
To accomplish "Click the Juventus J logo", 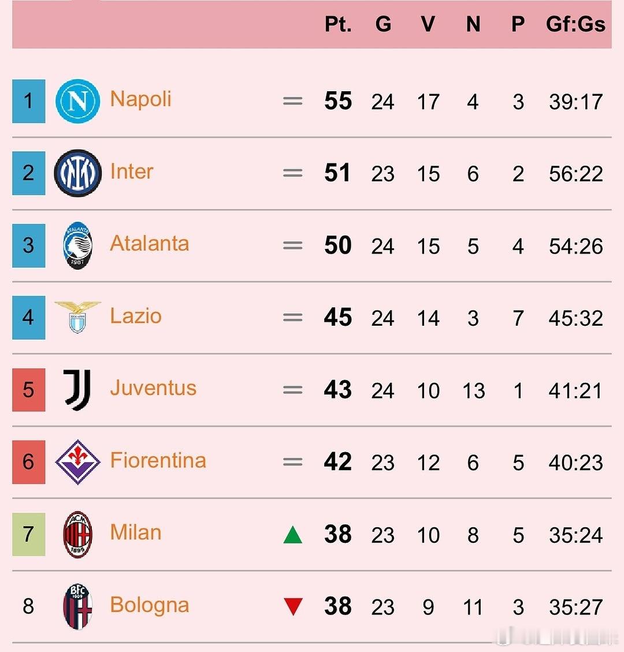I will click(77, 390).
